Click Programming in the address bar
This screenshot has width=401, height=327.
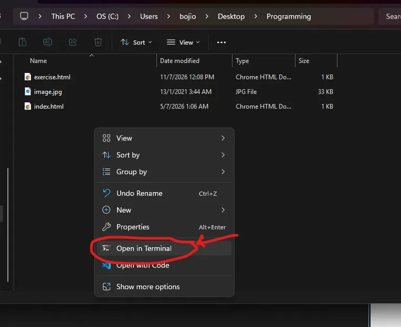(289, 16)
